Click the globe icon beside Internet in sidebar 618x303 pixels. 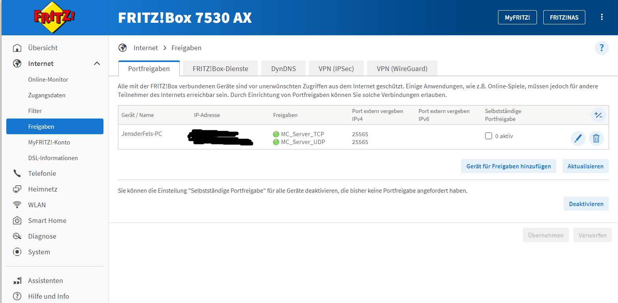tap(17, 64)
